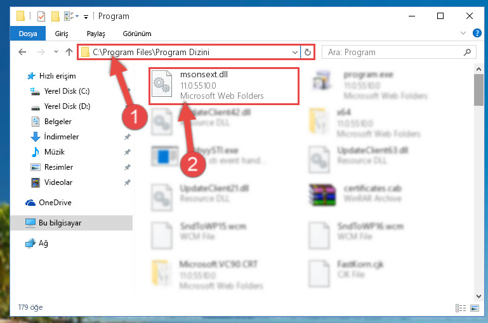Open Belgeler folder in sidebar
The height and width of the screenshot is (323, 488).
58,122
